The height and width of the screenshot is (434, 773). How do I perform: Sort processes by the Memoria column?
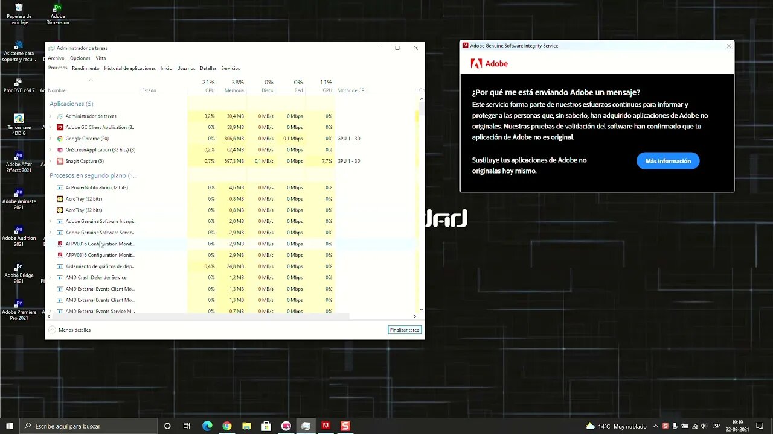232,86
